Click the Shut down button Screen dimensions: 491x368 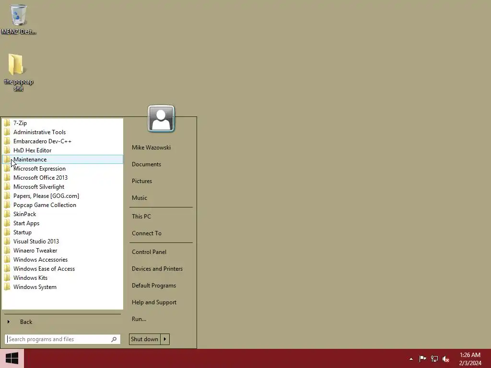tap(144, 339)
